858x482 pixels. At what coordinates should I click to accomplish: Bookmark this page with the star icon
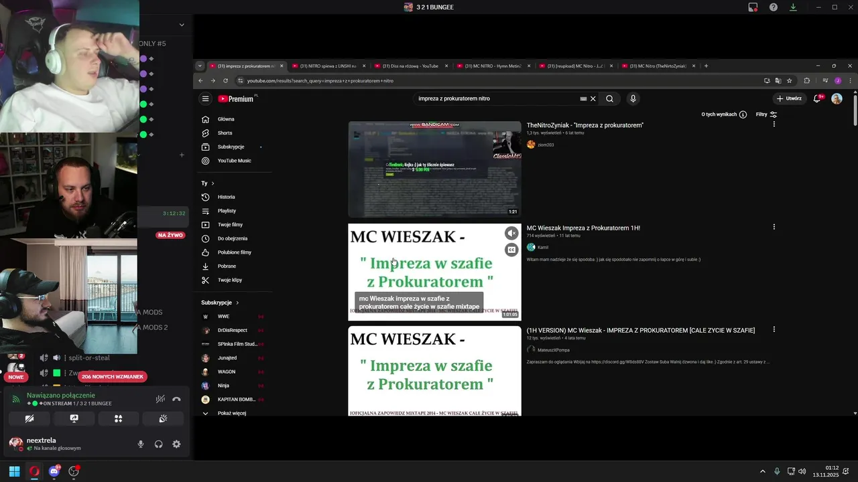pos(790,80)
